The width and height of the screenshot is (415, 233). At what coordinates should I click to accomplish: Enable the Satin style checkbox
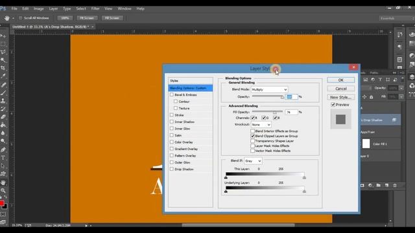click(172, 135)
